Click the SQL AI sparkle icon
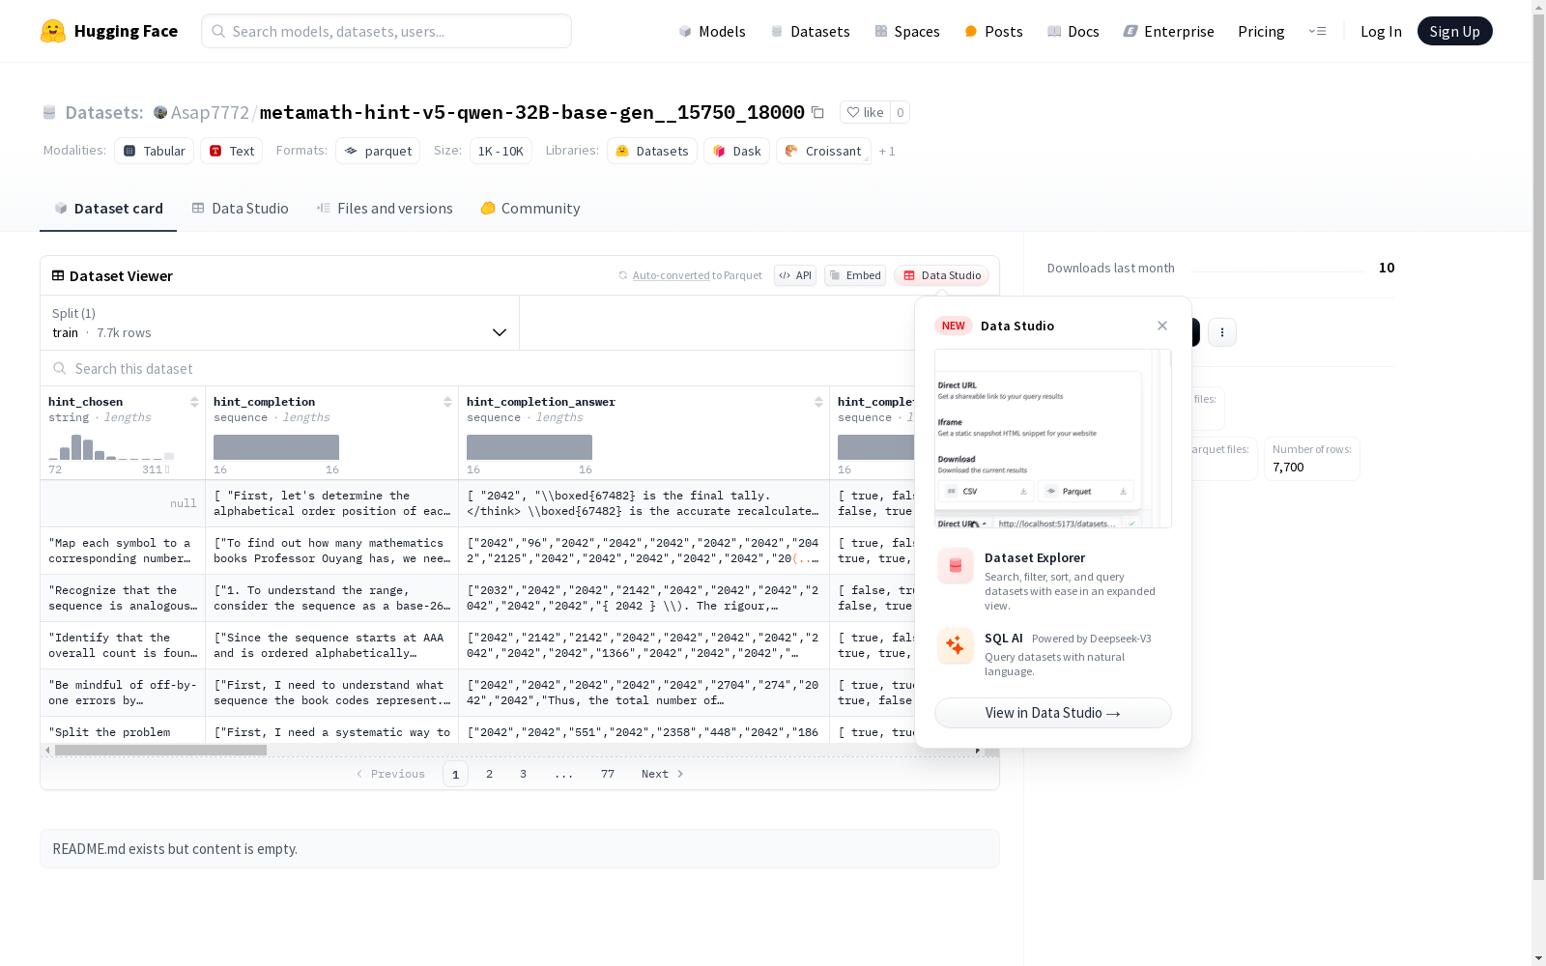The height and width of the screenshot is (966, 1546). point(956,646)
